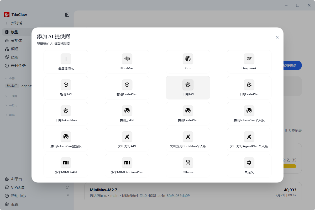Click the TdxClaw logo icon

[x=7, y=15]
